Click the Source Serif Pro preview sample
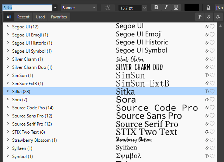The height and width of the screenshot is (162, 224). pos(147,124)
